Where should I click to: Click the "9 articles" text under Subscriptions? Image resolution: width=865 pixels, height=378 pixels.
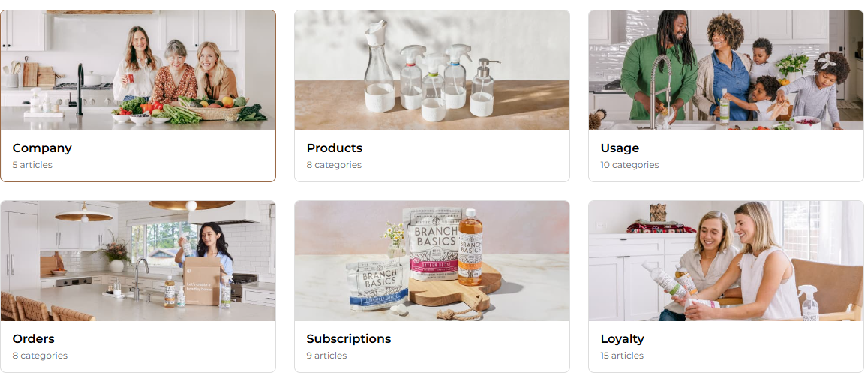(326, 355)
